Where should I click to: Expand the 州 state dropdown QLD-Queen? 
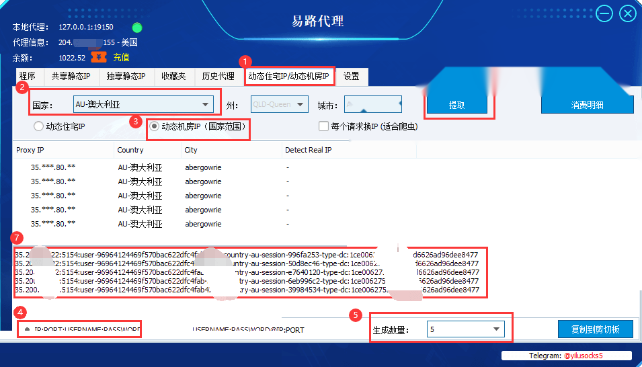point(279,104)
